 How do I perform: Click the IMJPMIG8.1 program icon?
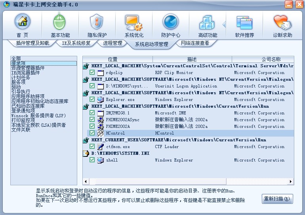coord(101,113)
